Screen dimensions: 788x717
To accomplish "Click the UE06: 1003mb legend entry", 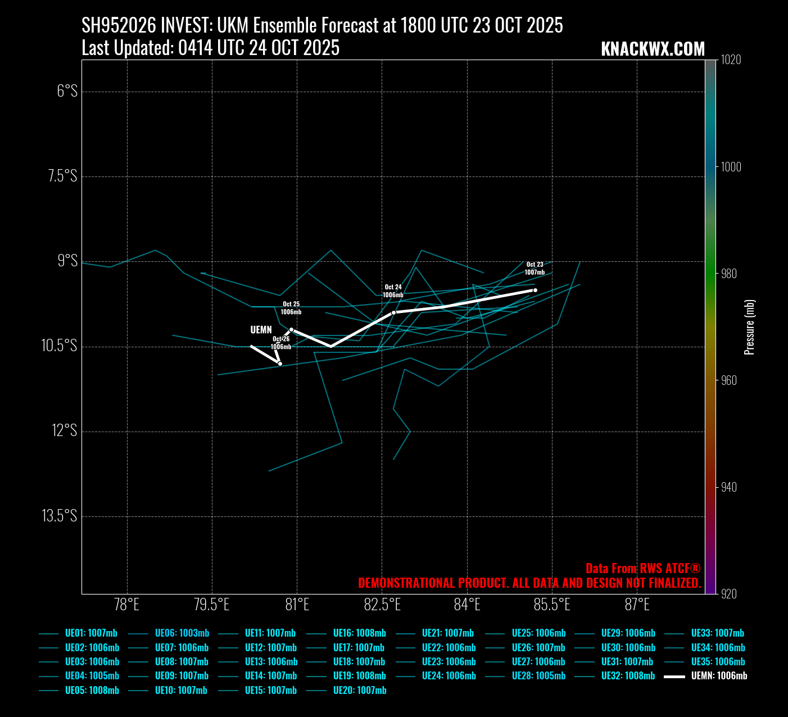I will [x=182, y=633].
